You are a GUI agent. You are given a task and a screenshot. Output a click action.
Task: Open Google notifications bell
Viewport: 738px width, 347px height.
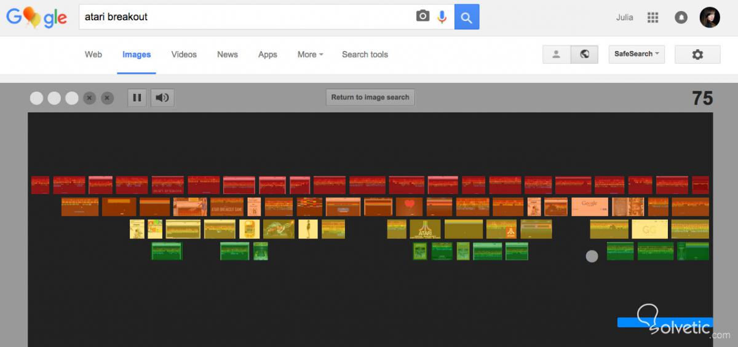tap(681, 17)
